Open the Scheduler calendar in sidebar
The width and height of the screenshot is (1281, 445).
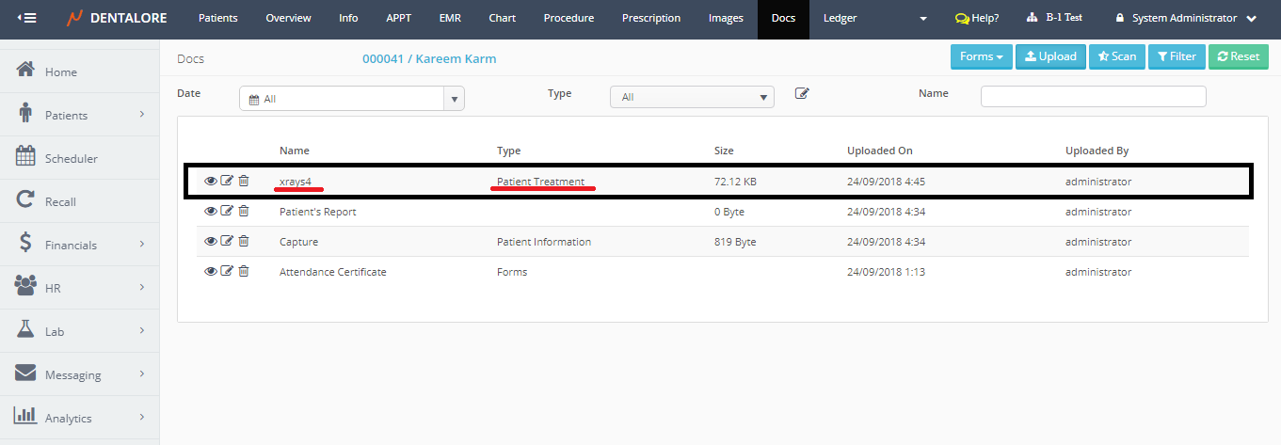click(x=71, y=159)
